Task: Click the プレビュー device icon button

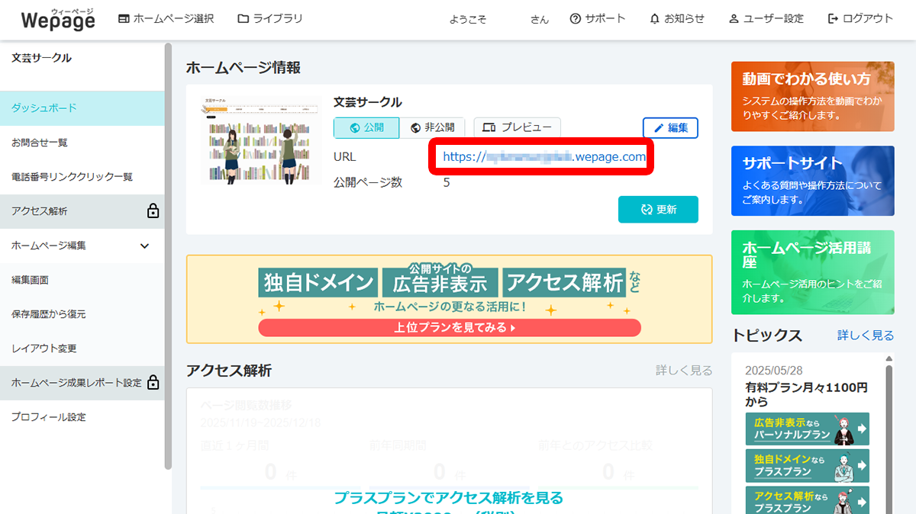Action: pyautogui.click(x=517, y=127)
